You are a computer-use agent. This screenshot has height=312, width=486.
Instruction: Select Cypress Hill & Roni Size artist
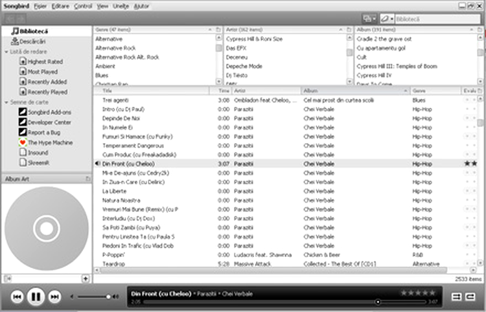point(284,39)
